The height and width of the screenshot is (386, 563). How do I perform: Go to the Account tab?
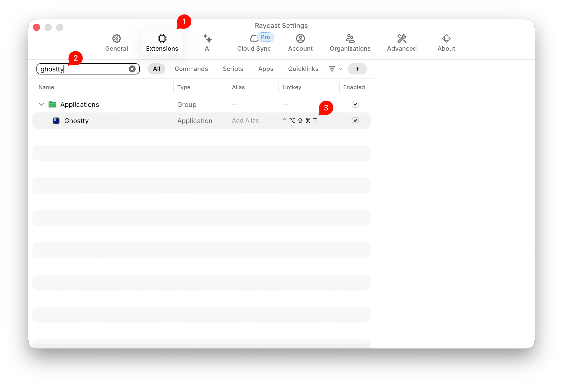click(x=300, y=43)
